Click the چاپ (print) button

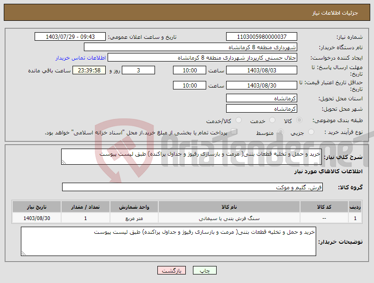(x=205, y=270)
